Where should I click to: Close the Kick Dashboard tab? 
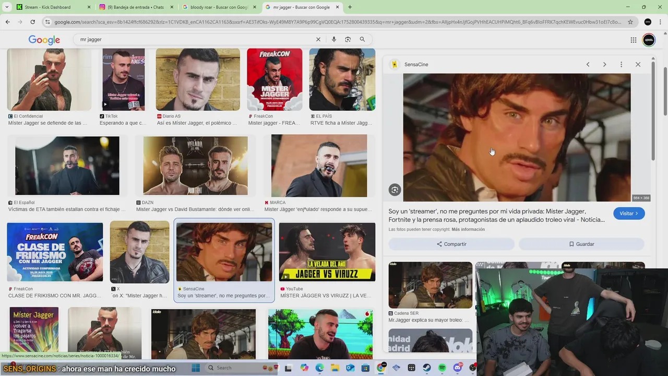88,7
